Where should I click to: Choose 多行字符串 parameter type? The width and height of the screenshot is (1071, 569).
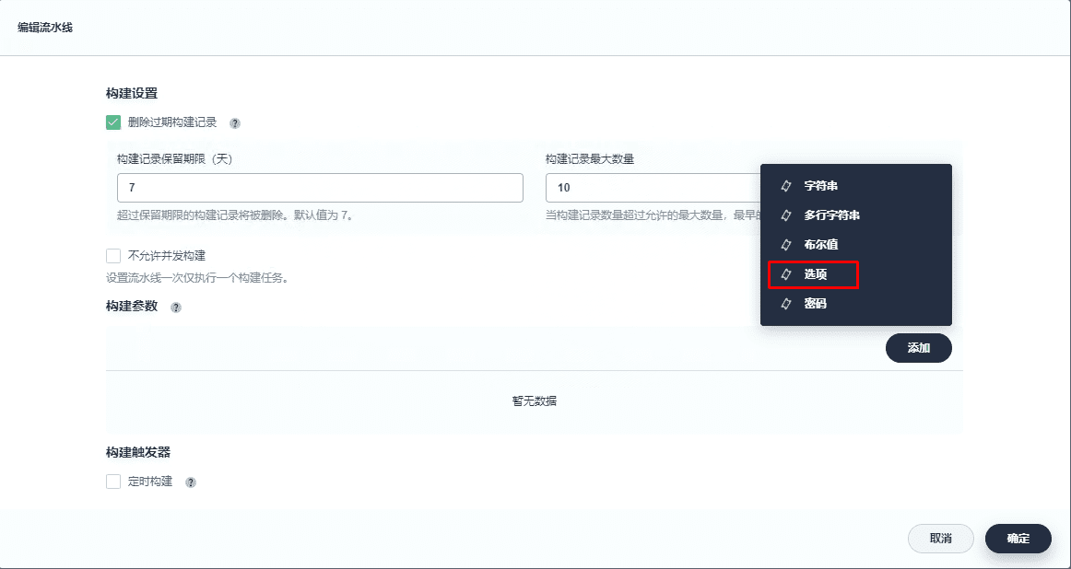[856, 215]
